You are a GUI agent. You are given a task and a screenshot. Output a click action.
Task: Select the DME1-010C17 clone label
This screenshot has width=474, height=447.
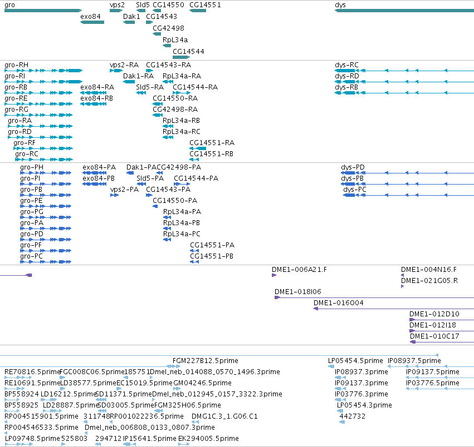434,336
